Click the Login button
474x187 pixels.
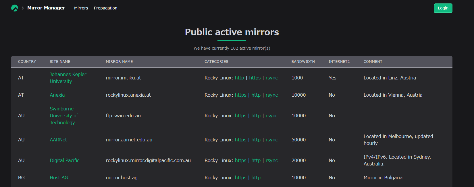[x=443, y=8]
